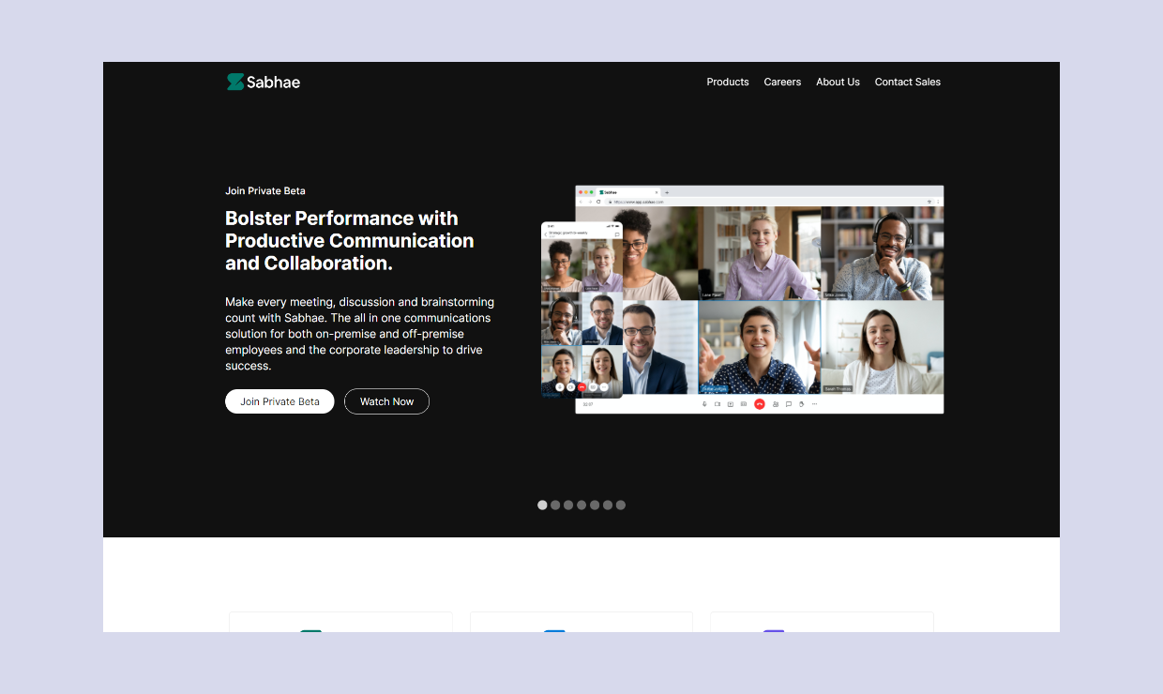Open the About Us page
Screen dimensions: 1163x694
click(838, 82)
